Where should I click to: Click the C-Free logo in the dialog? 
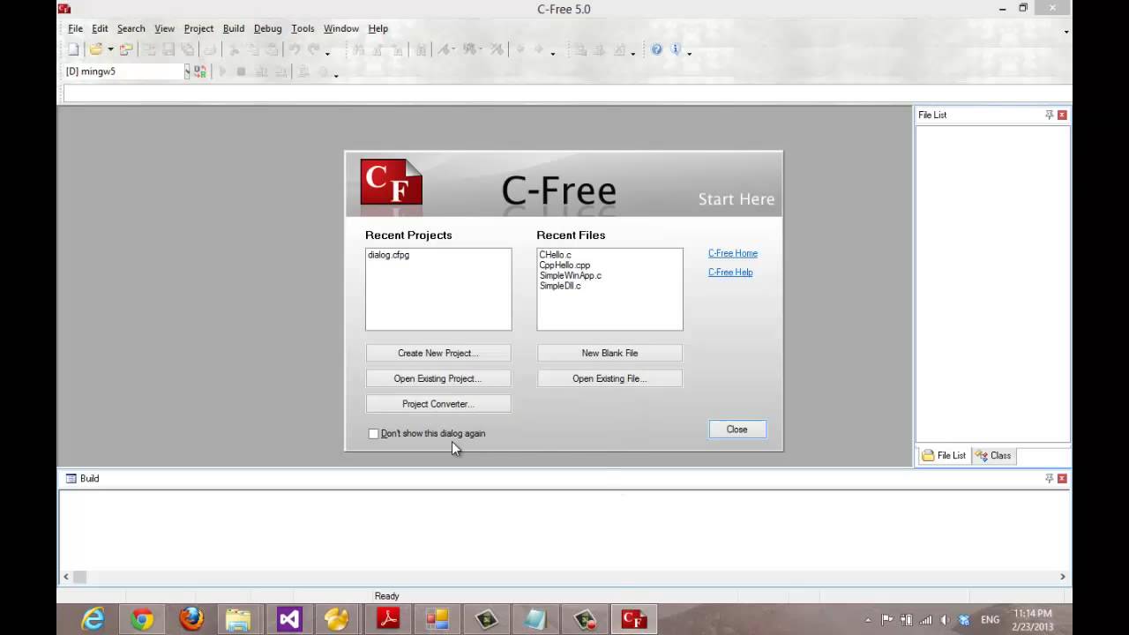392,182
